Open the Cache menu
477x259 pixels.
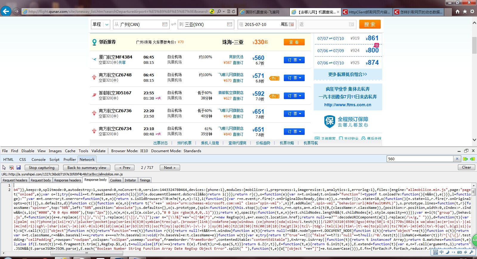tap(70, 151)
